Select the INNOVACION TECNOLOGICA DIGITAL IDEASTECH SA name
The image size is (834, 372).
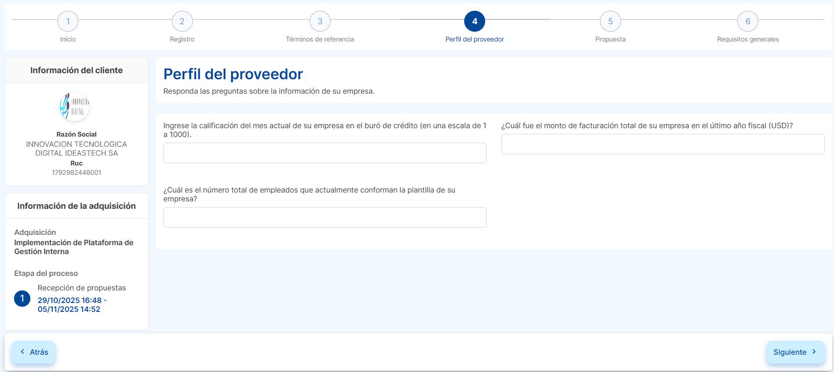77,149
